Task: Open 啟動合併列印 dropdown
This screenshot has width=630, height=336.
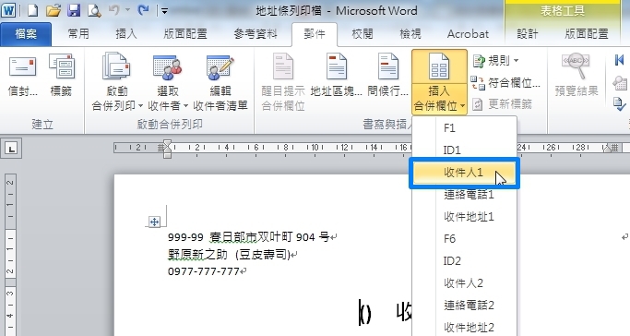Action: pos(117,82)
